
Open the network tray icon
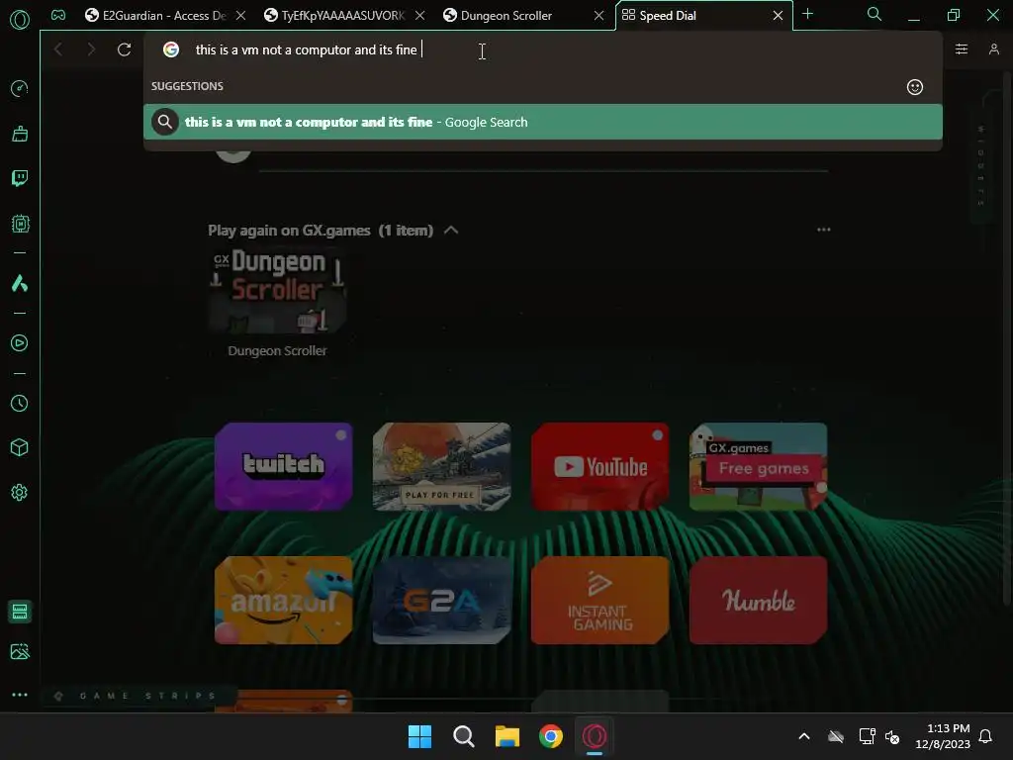867,736
